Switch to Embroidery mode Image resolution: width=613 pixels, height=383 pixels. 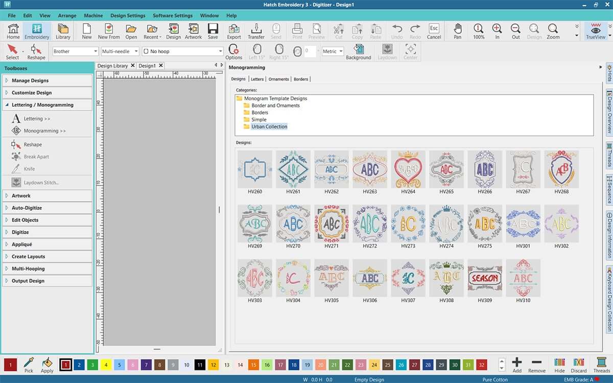(37, 31)
